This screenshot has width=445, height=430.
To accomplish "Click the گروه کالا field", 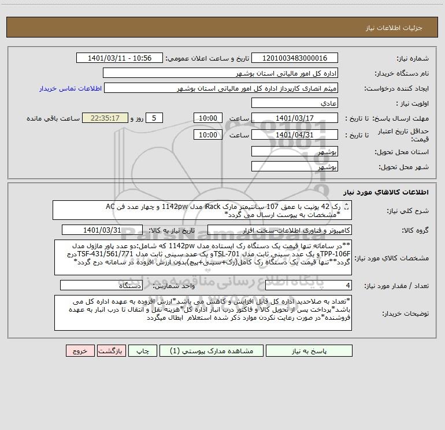I will coord(280,230).
